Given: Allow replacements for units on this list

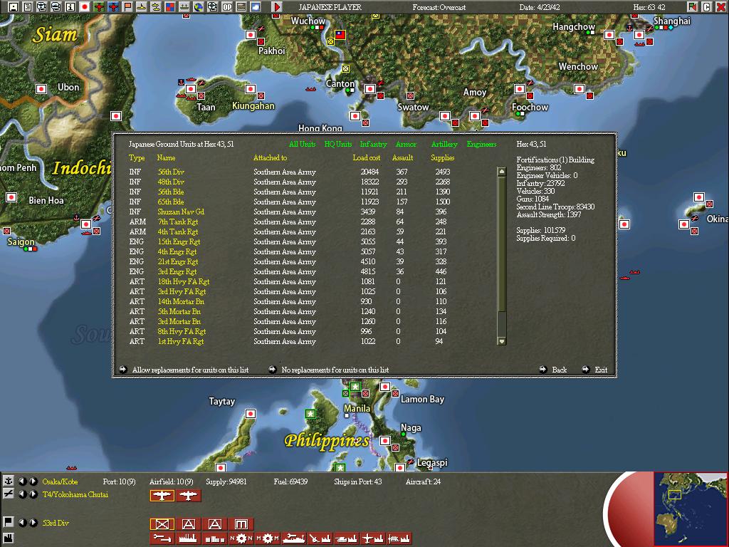Looking at the screenshot, I should point(184,370).
